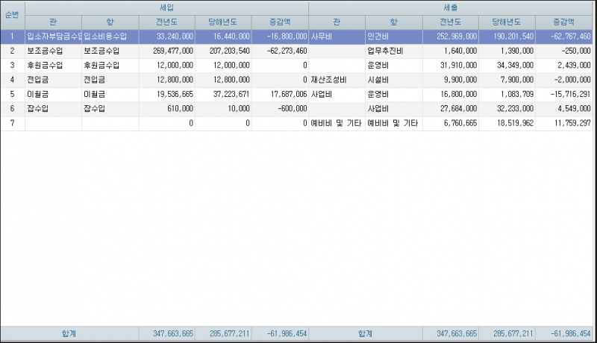597x343 pixels.
Task: Select 전입금 in the 세입 관 column
Action: (53, 81)
